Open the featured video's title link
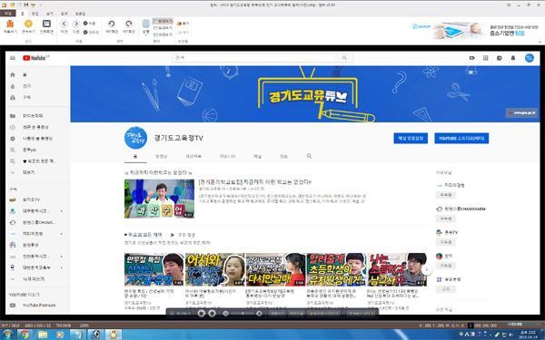Viewport: 545px width, 340px height. pos(254,182)
